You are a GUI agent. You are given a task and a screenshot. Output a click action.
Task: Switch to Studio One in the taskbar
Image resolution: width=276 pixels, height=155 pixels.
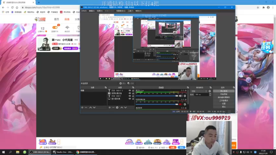(x=62, y=152)
